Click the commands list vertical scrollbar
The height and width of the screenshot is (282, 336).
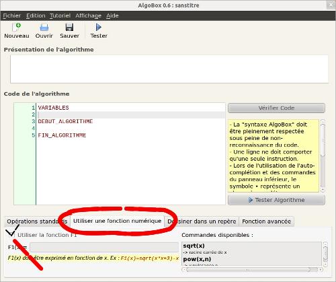point(325,254)
